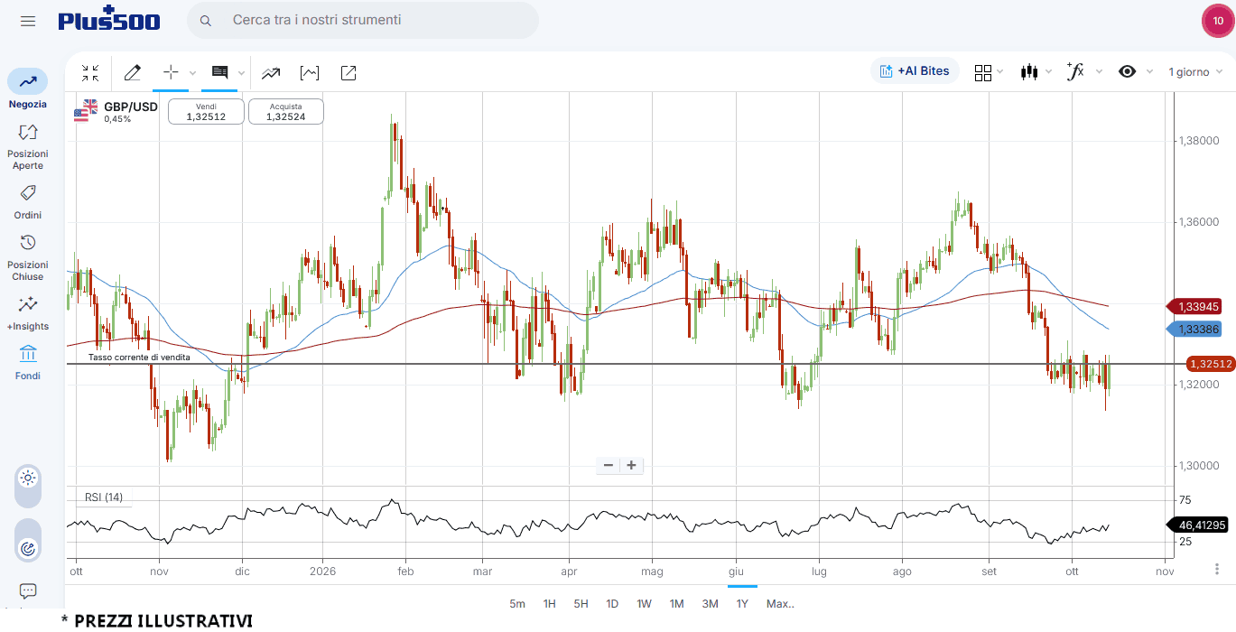The width and height of the screenshot is (1236, 632).
Task: Select the pencil drawing tool
Action: pos(133,73)
